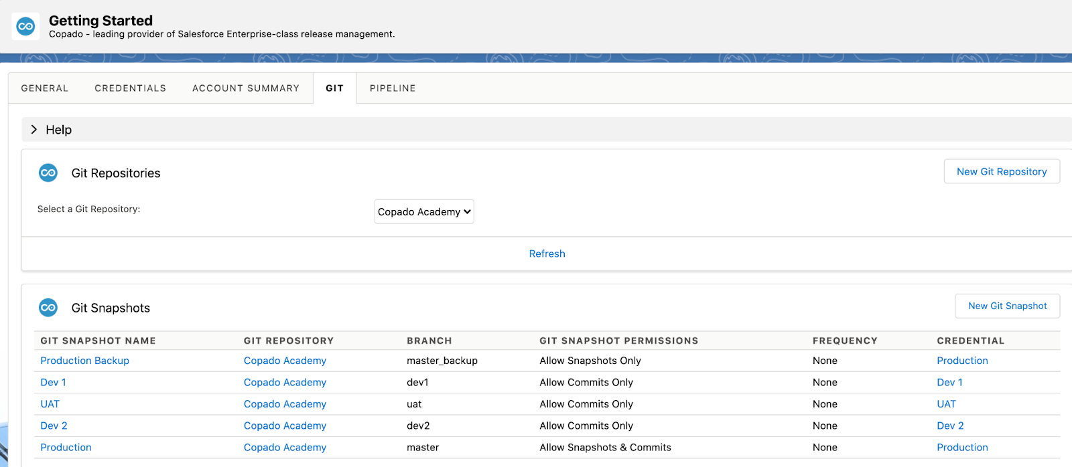Open Copado Academy repository in Production Backup row
The width and height of the screenshot is (1072, 467).
(285, 361)
